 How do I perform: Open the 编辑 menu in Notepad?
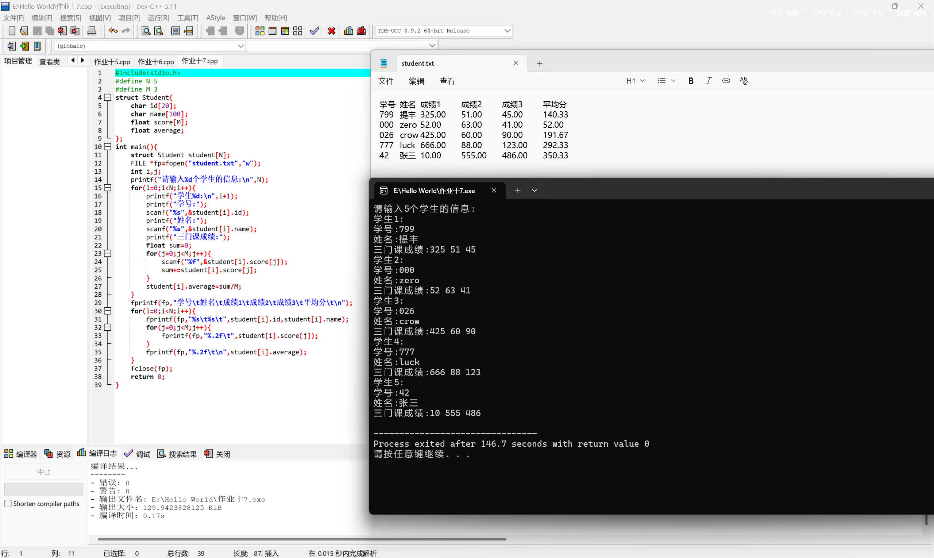pyautogui.click(x=416, y=81)
